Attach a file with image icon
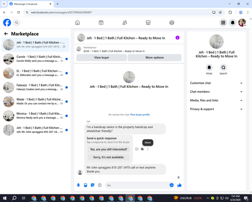This screenshot has width=252, height=202. tap(86, 185)
